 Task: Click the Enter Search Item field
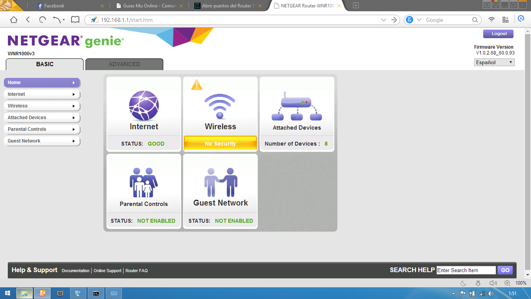(x=466, y=270)
